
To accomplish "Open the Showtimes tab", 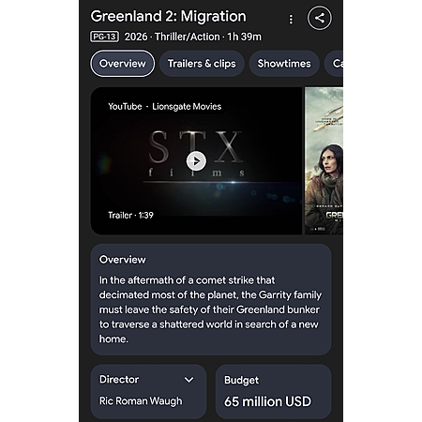I will (284, 64).
